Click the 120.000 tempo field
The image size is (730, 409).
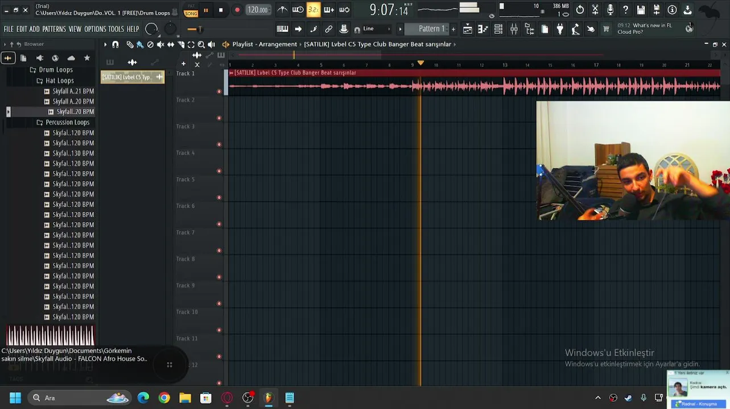pyautogui.click(x=257, y=10)
